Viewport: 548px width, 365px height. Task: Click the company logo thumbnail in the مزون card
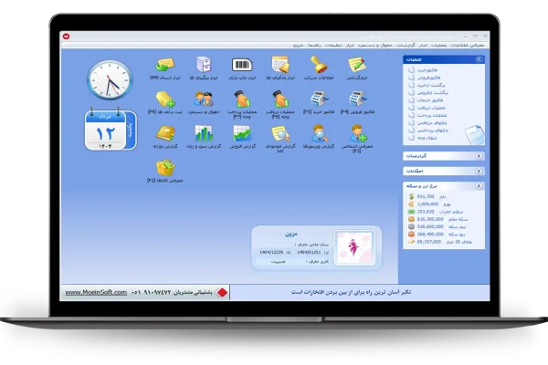pos(354,248)
